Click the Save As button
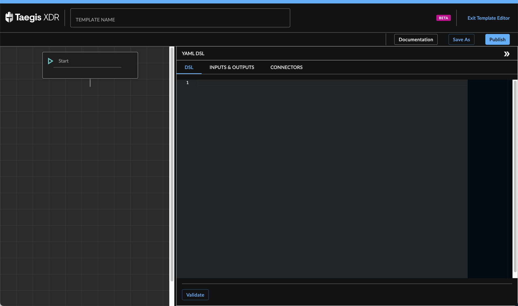The image size is (518, 306). click(461, 39)
